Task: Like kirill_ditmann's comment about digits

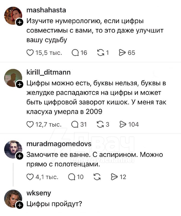Action: click(x=30, y=124)
